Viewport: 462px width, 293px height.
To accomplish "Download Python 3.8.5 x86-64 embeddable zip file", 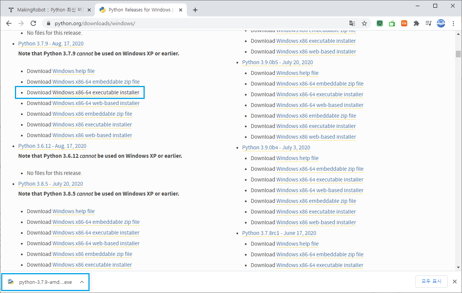I will [x=96, y=222].
